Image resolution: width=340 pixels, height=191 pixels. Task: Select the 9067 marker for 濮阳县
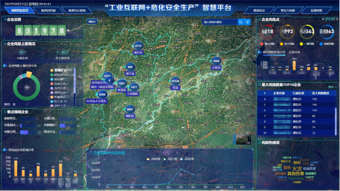[x=130, y=109]
